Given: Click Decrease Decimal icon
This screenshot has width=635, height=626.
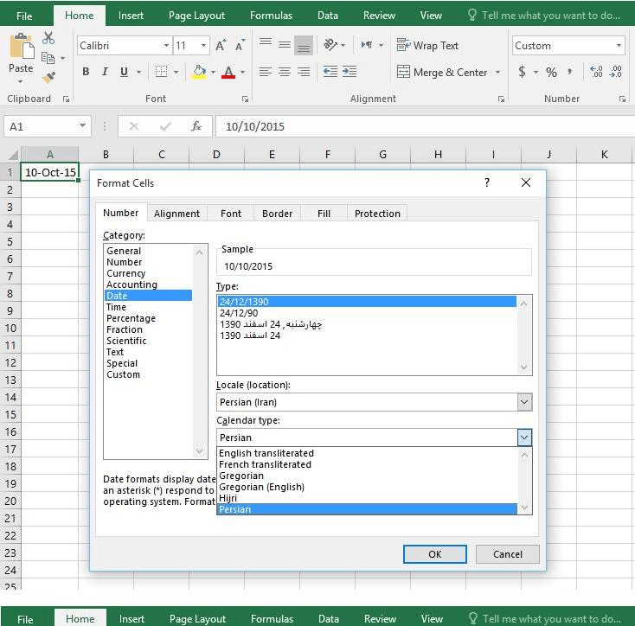Looking at the screenshot, I should [x=616, y=72].
